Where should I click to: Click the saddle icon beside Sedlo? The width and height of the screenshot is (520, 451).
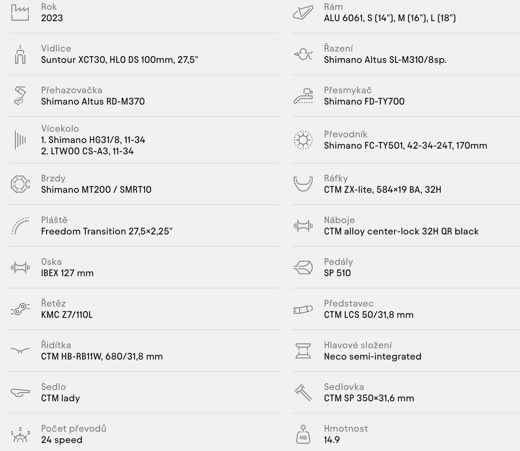pos(20,393)
